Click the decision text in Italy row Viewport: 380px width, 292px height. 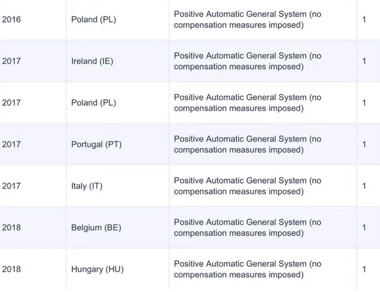(x=248, y=186)
